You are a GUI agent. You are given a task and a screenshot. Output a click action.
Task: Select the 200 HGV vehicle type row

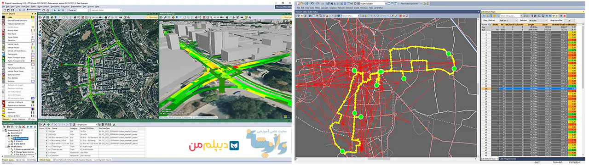92,134
